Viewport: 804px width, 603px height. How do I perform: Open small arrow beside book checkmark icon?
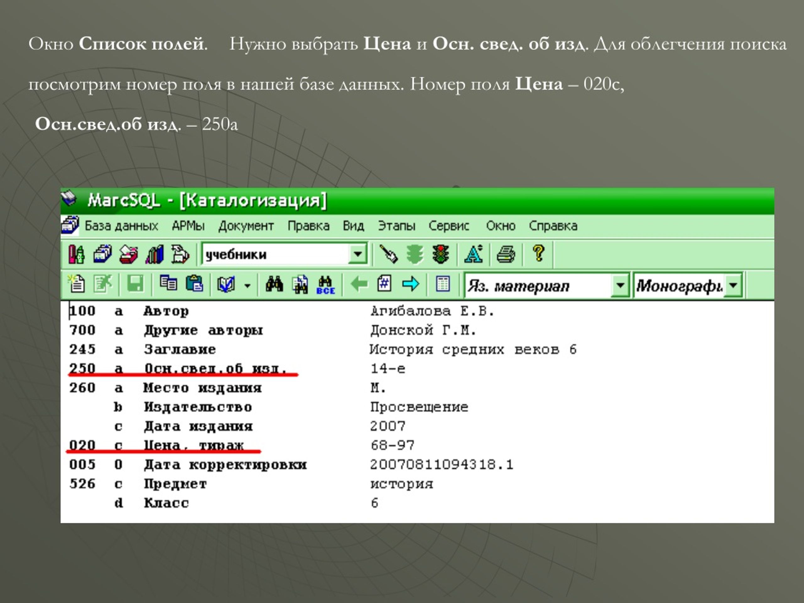click(x=247, y=286)
